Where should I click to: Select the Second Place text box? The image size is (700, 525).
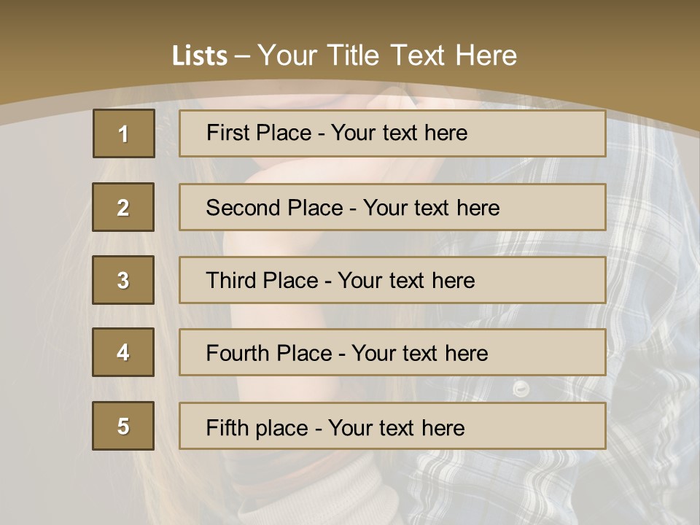[392, 207]
